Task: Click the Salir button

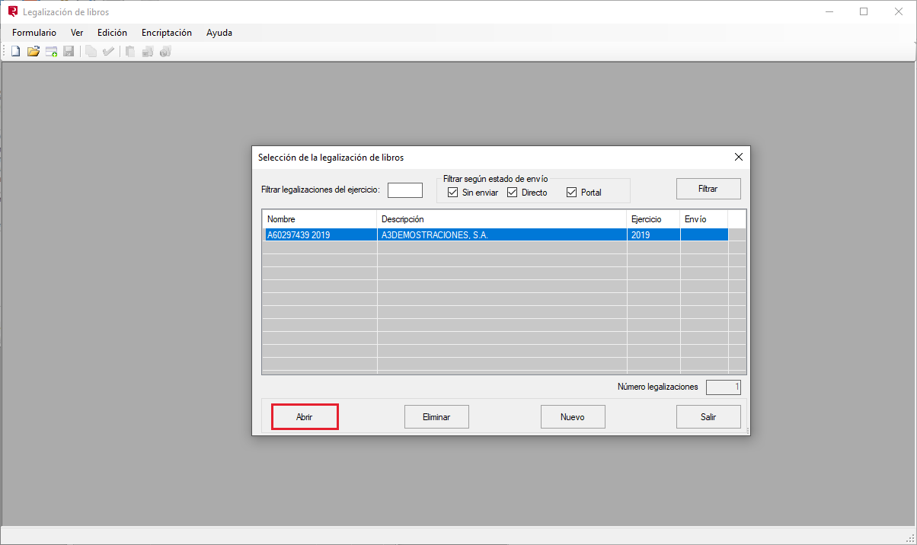Action: click(x=708, y=417)
